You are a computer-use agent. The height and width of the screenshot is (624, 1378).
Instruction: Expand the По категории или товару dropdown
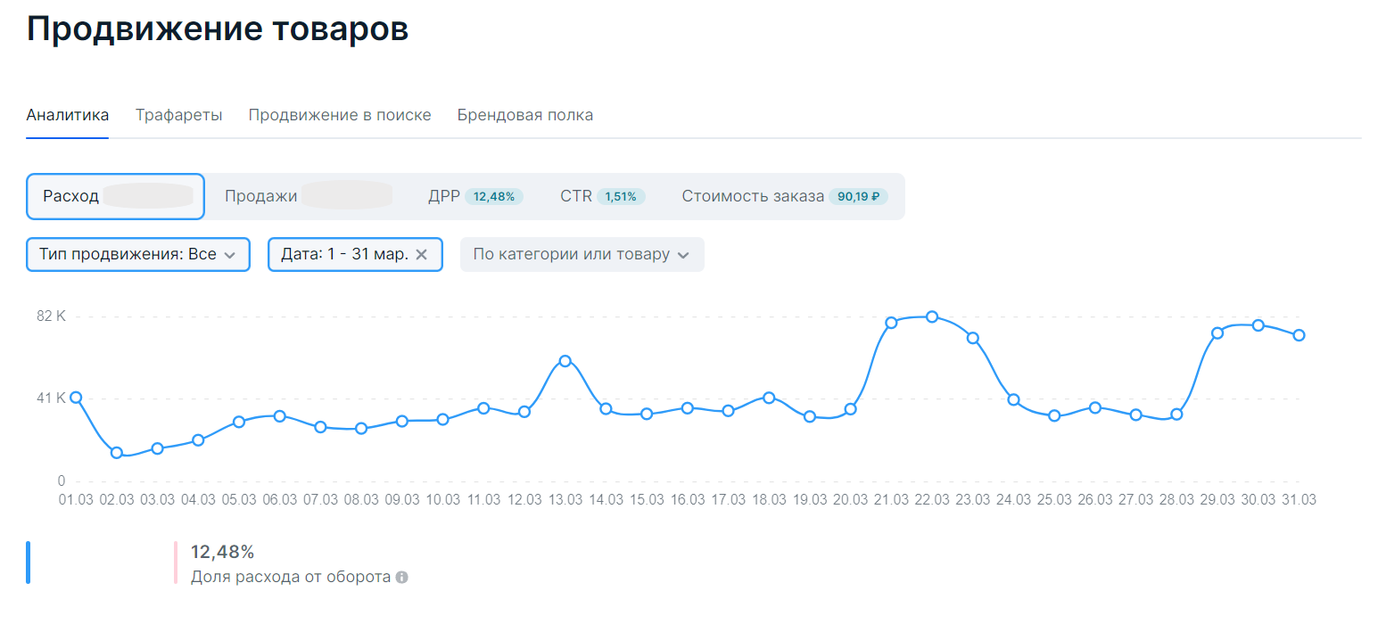click(x=582, y=255)
